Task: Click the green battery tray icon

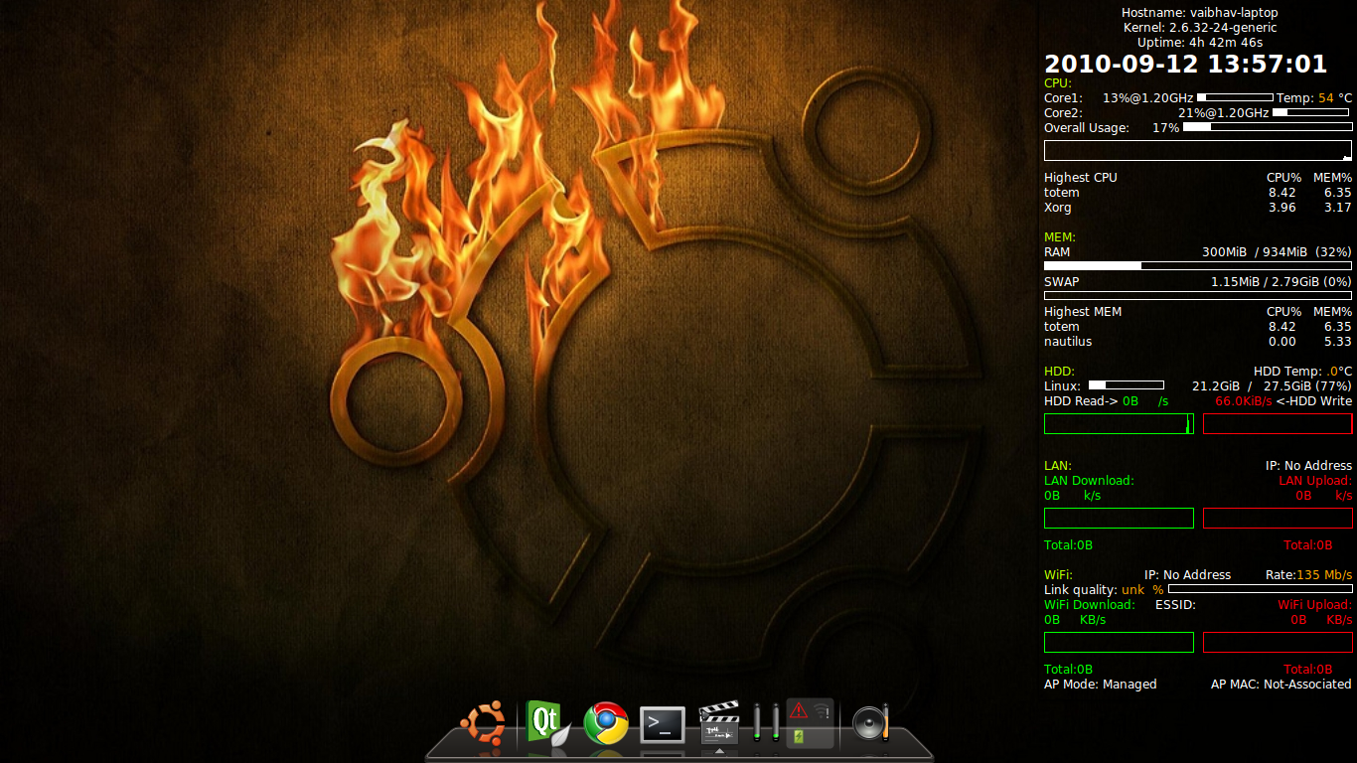Action: click(x=799, y=736)
